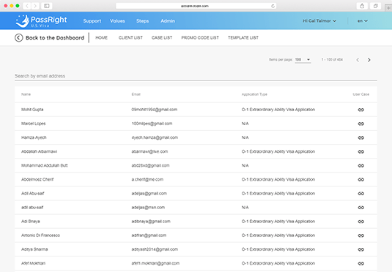Open user case link for Hamza Ayech

[x=360, y=137]
